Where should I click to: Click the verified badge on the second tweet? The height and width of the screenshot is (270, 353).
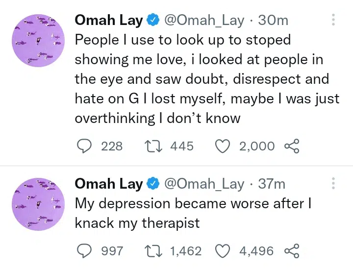[153, 184]
